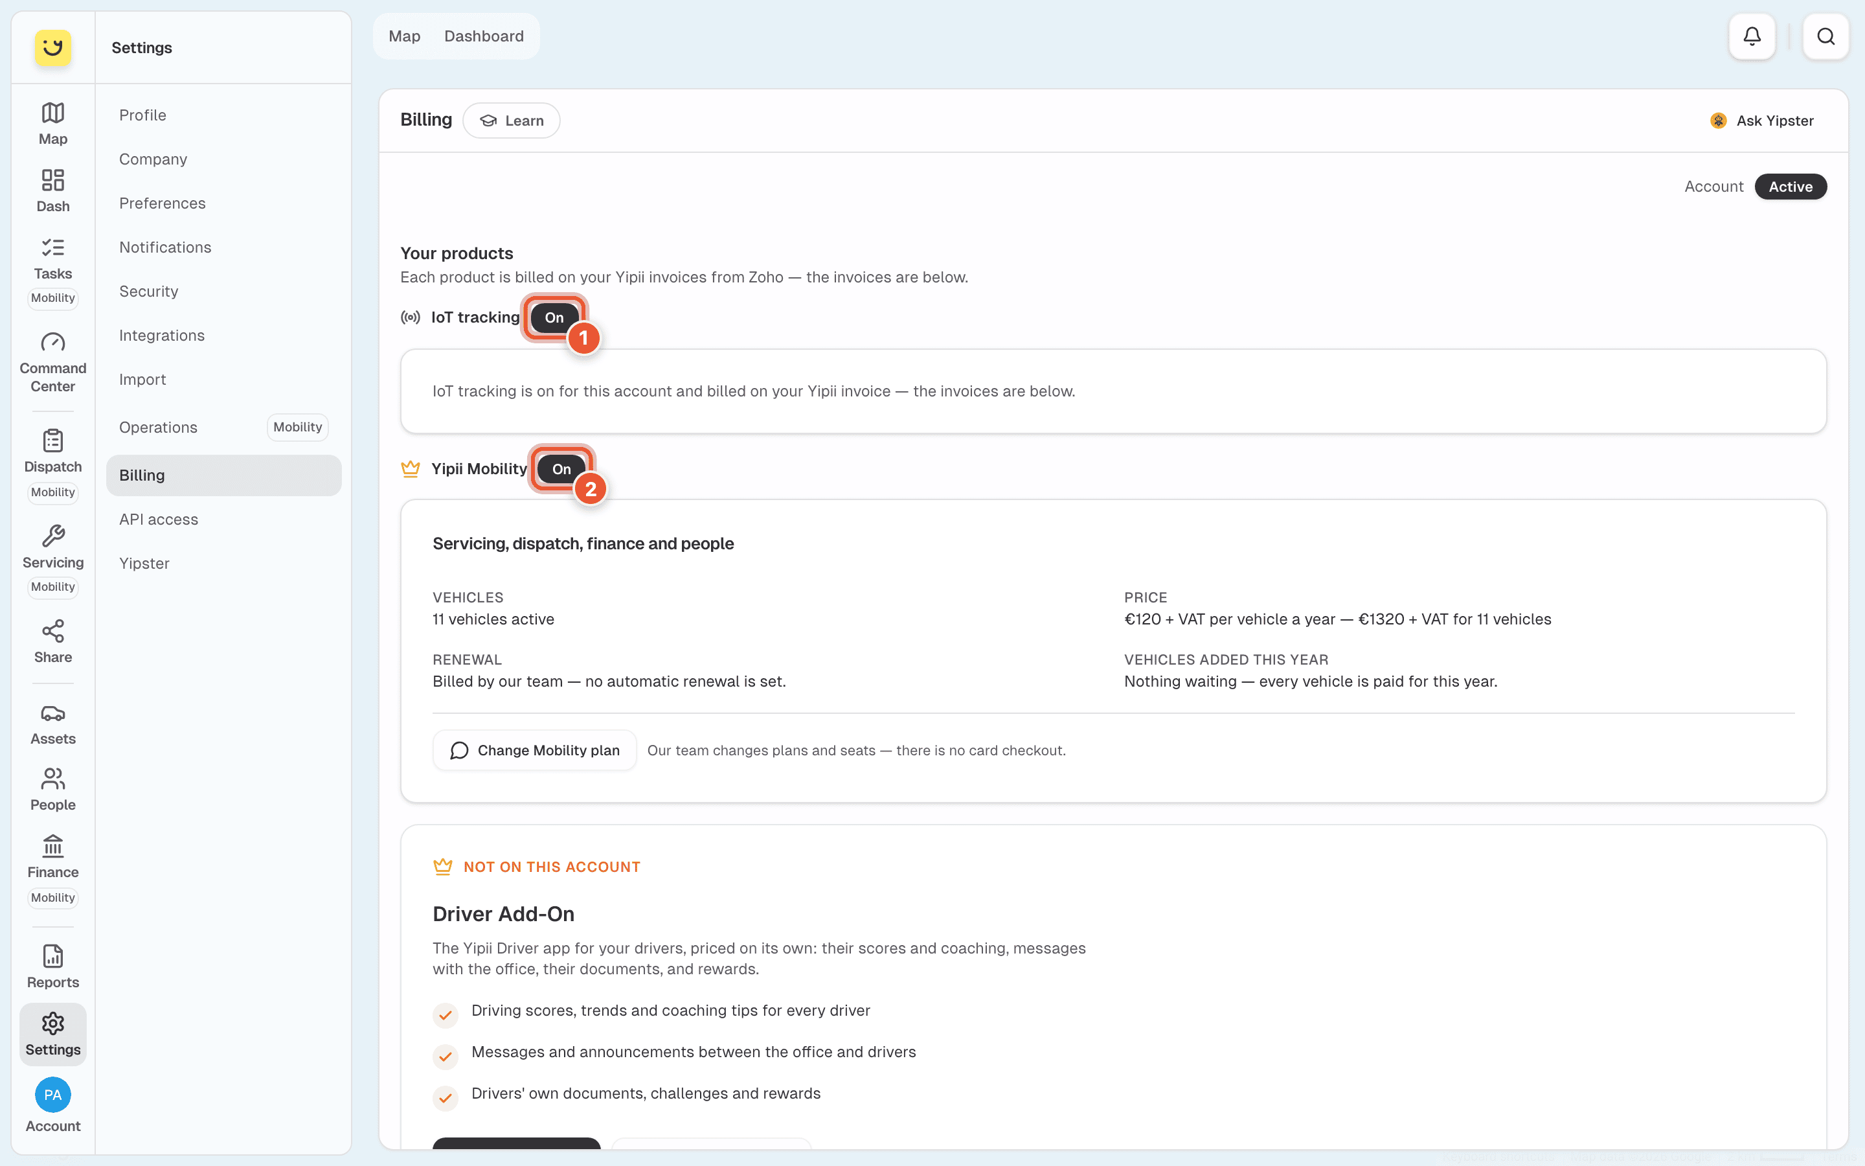Viewport: 1865px width, 1166px height.
Task: Open API access settings
Action: tap(223, 519)
